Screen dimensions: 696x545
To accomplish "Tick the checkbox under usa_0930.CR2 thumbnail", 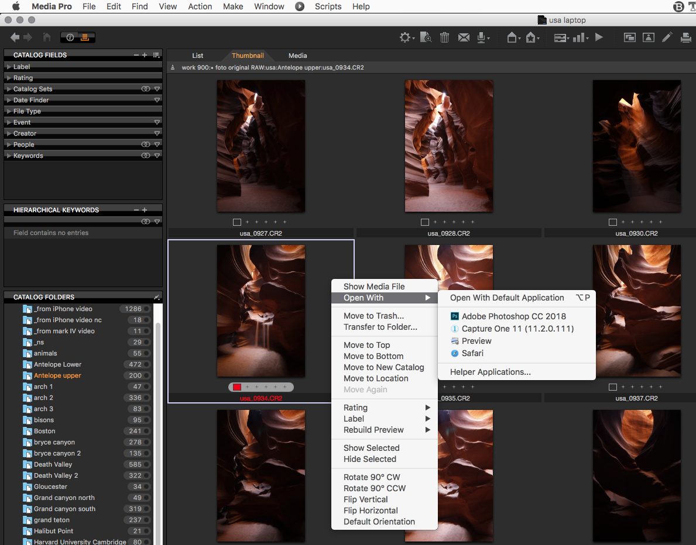I will [612, 222].
